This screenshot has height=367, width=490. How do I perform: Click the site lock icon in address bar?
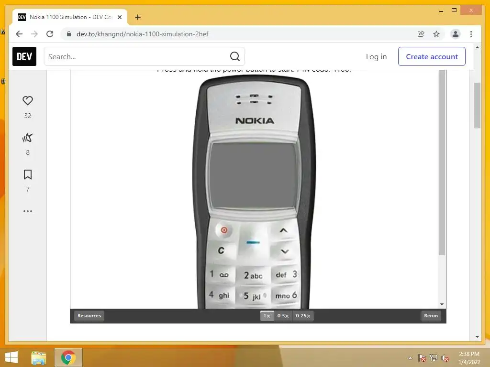69,34
